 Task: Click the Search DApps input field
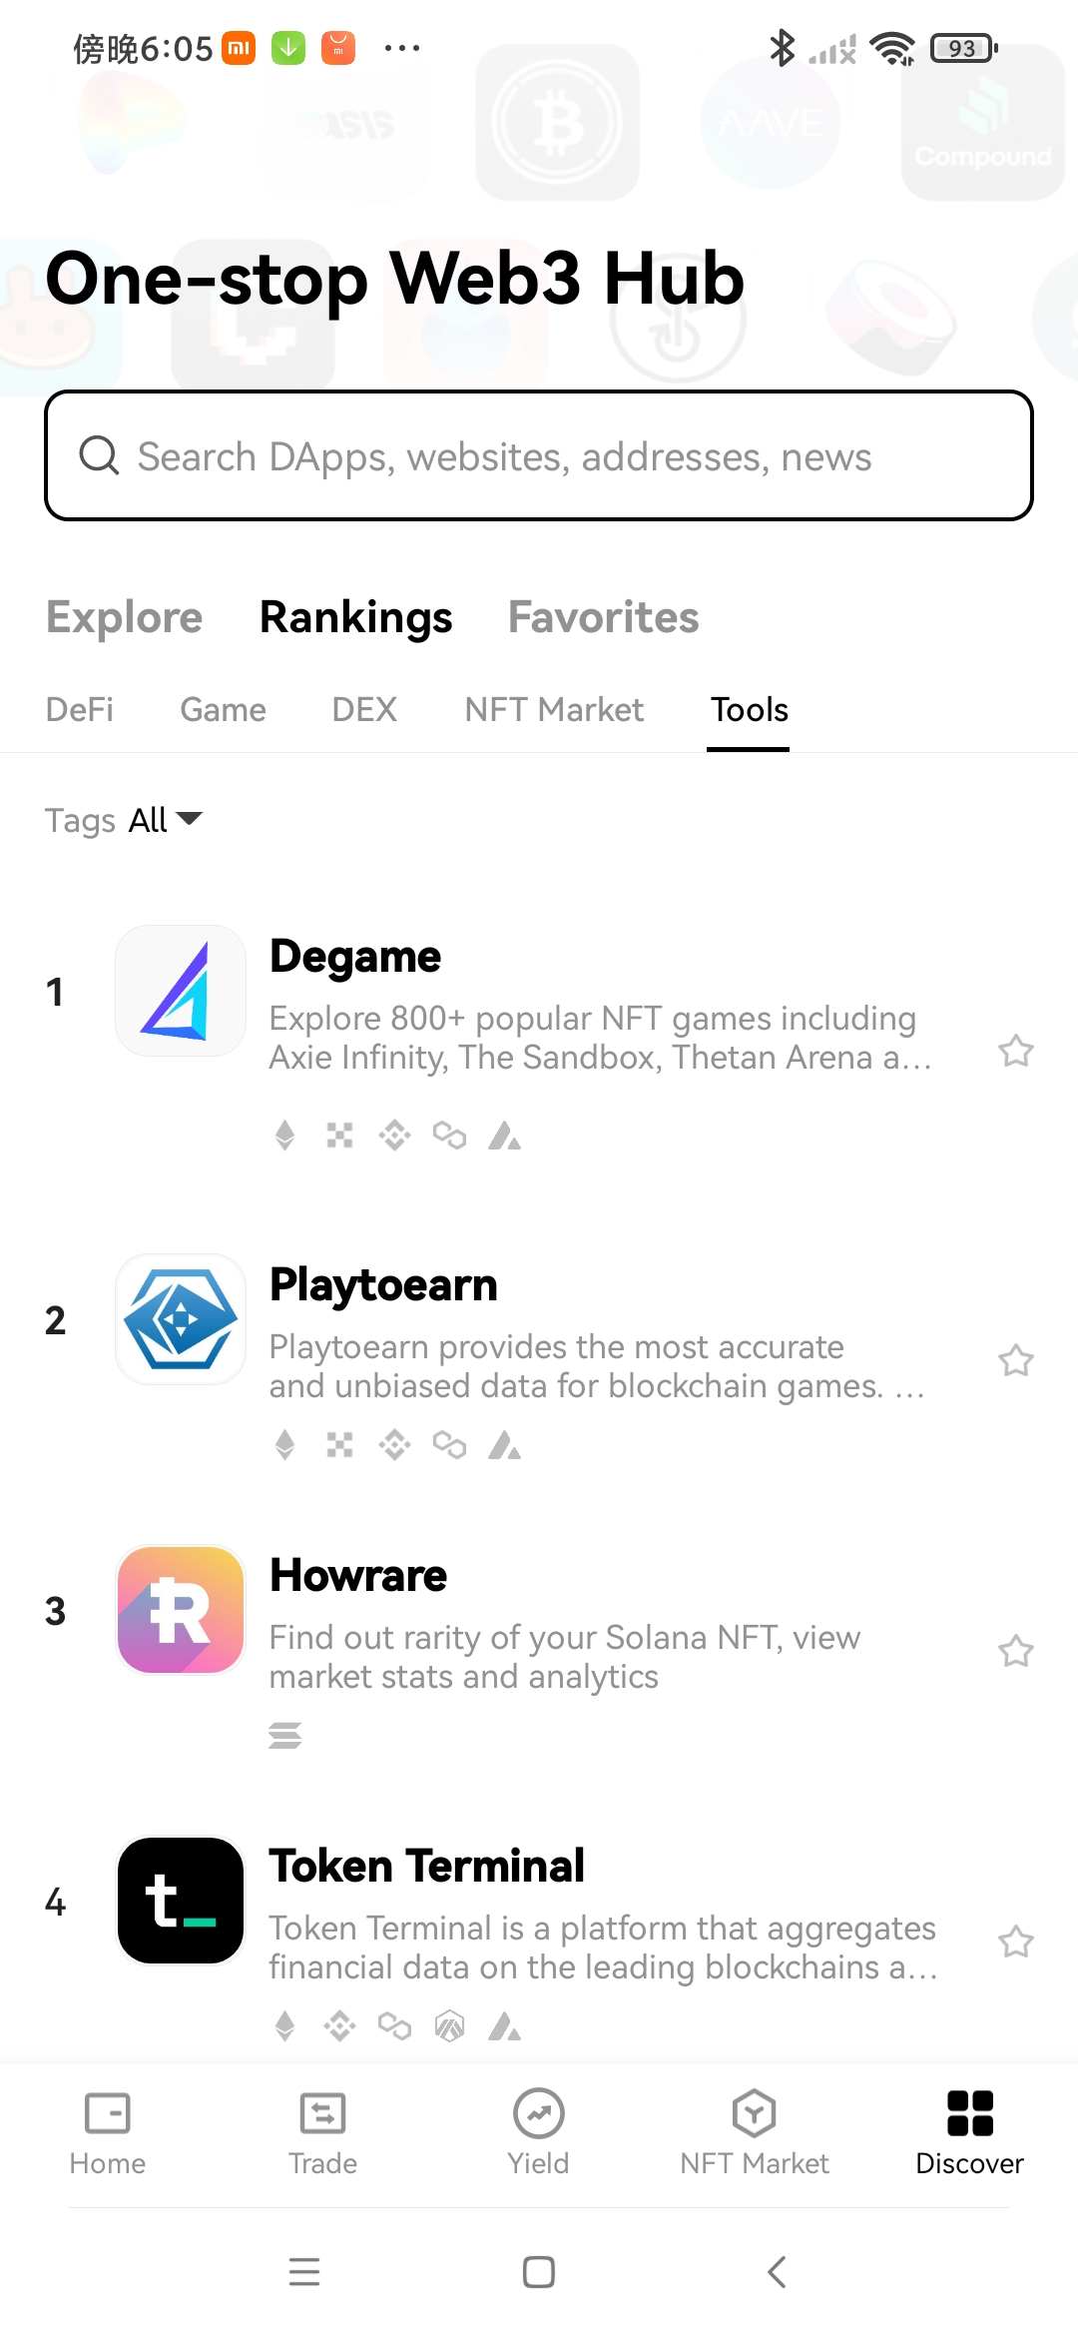(x=539, y=456)
